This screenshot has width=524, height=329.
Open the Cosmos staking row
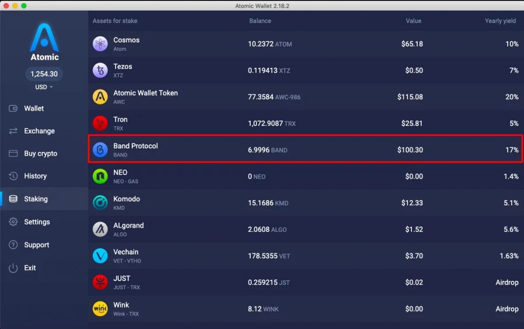[306, 44]
